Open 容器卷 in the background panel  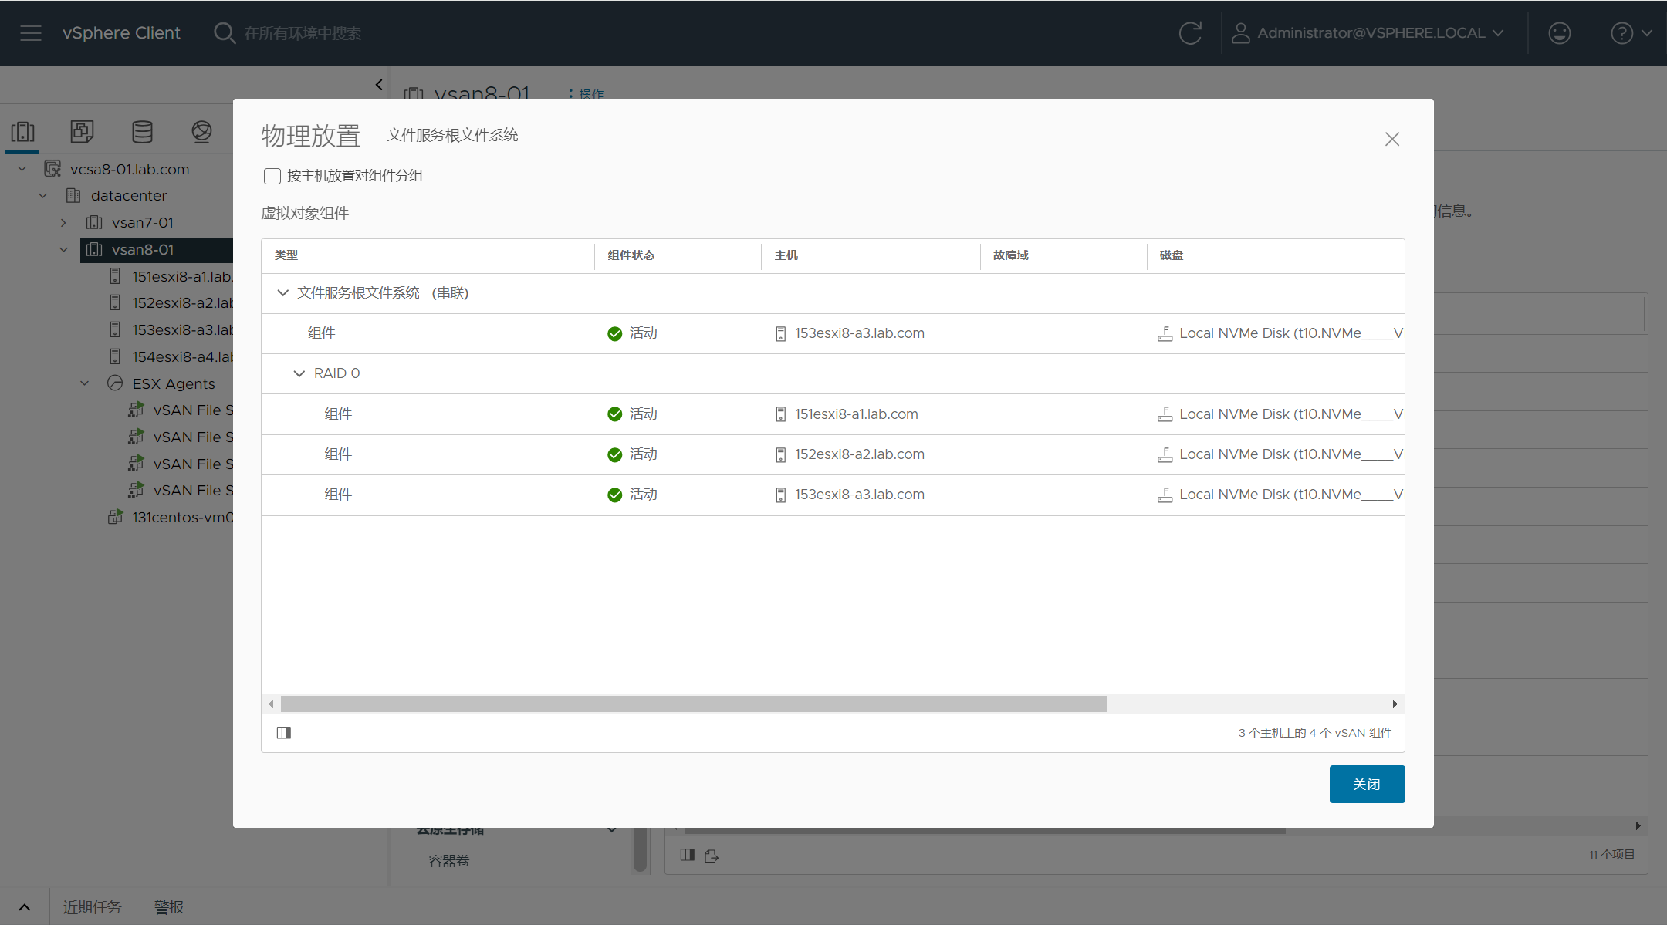(x=449, y=861)
